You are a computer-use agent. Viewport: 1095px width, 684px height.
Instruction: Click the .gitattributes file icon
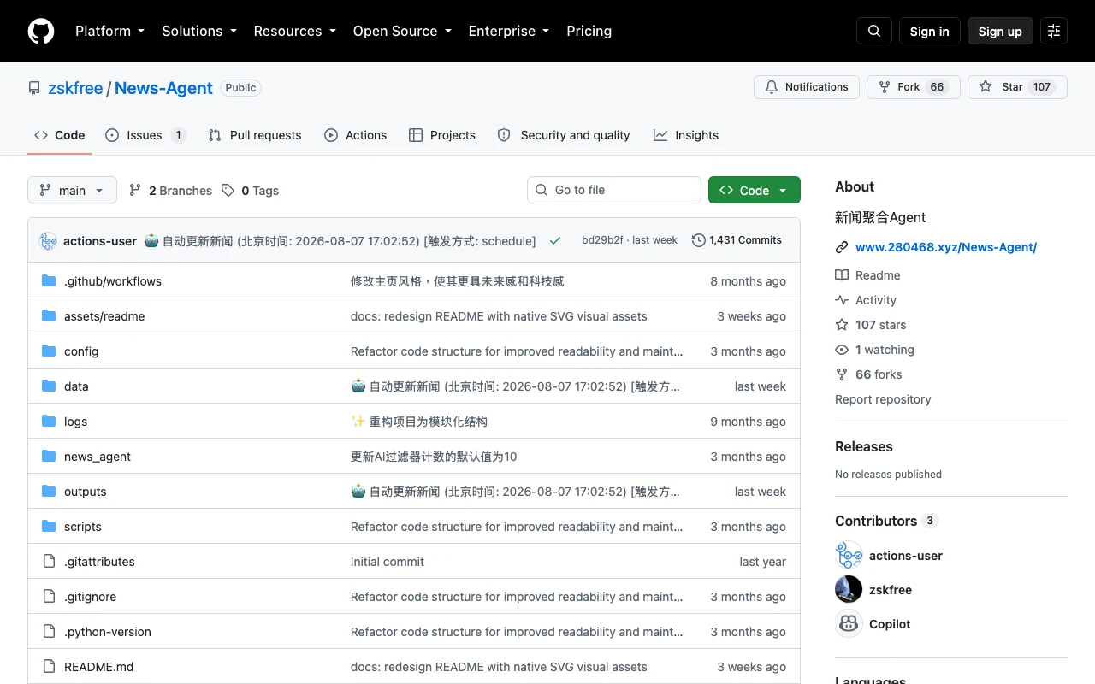[x=49, y=561]
